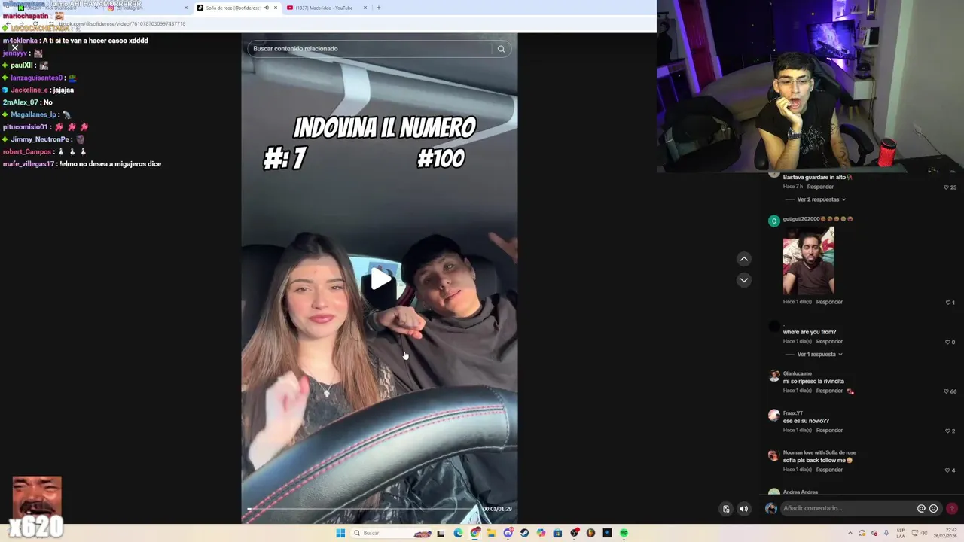Open File Explorer from taskbar
This screenshot has width=964, height=542.
coord(491,533)
